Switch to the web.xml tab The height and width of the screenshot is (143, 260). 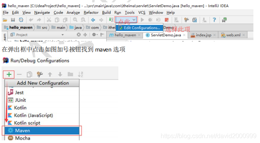coord(233,35)
